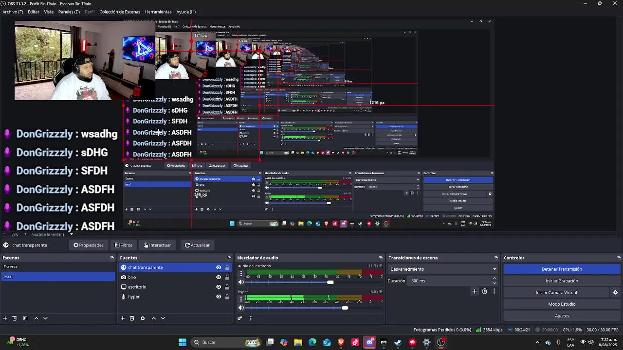This screenshot has height=350, width=623.
Task: Open Paneles menu
Action: tap(69, 12)
